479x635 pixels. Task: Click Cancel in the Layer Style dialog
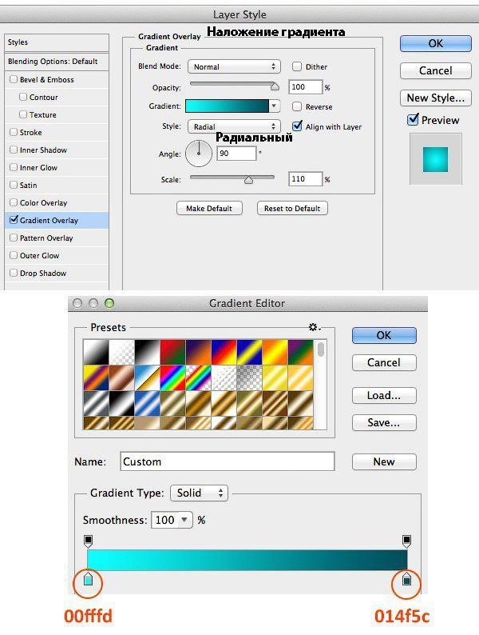(x=436, y=70)
